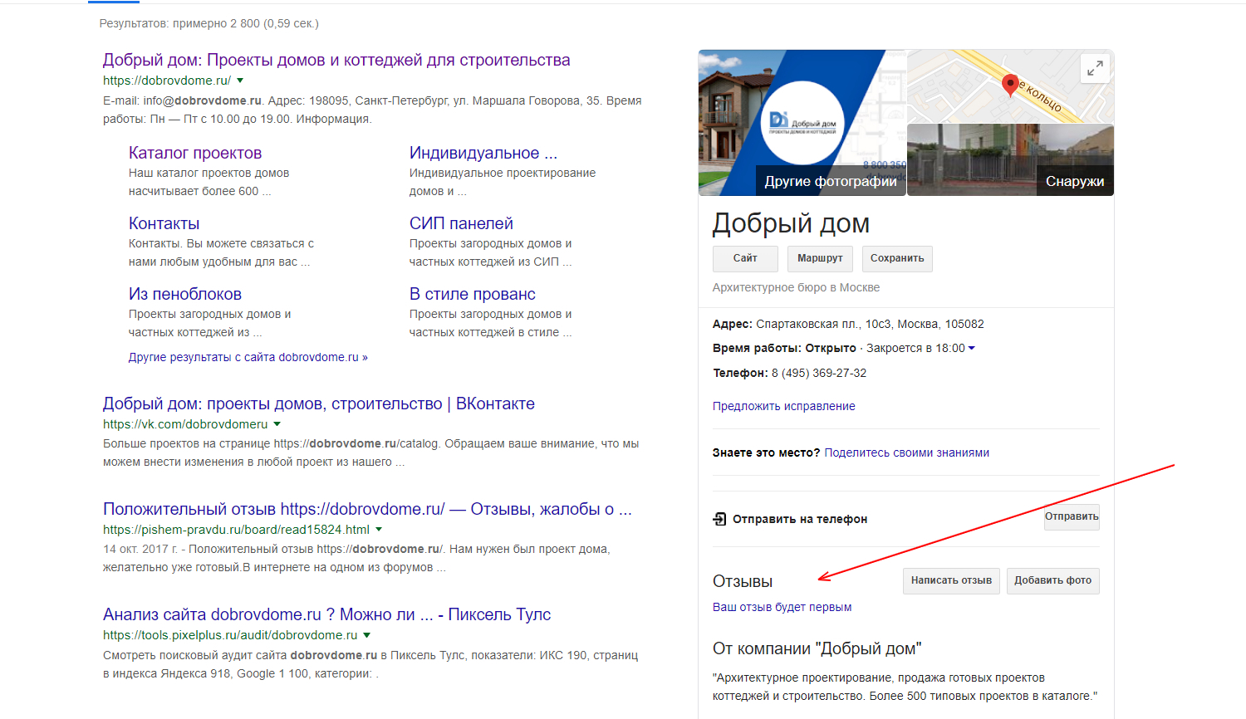Open the 'Анализ сайта dobrovdome.ru' Пиксель Тулс result

pos(327,614)
